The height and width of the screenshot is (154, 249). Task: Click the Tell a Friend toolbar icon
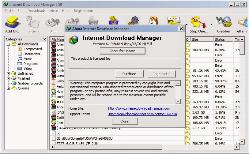click(x=243, y=22)
